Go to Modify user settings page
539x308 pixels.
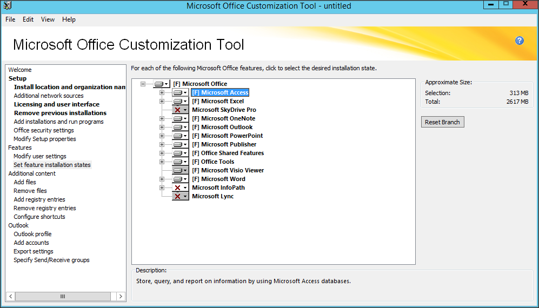[40, 156]
